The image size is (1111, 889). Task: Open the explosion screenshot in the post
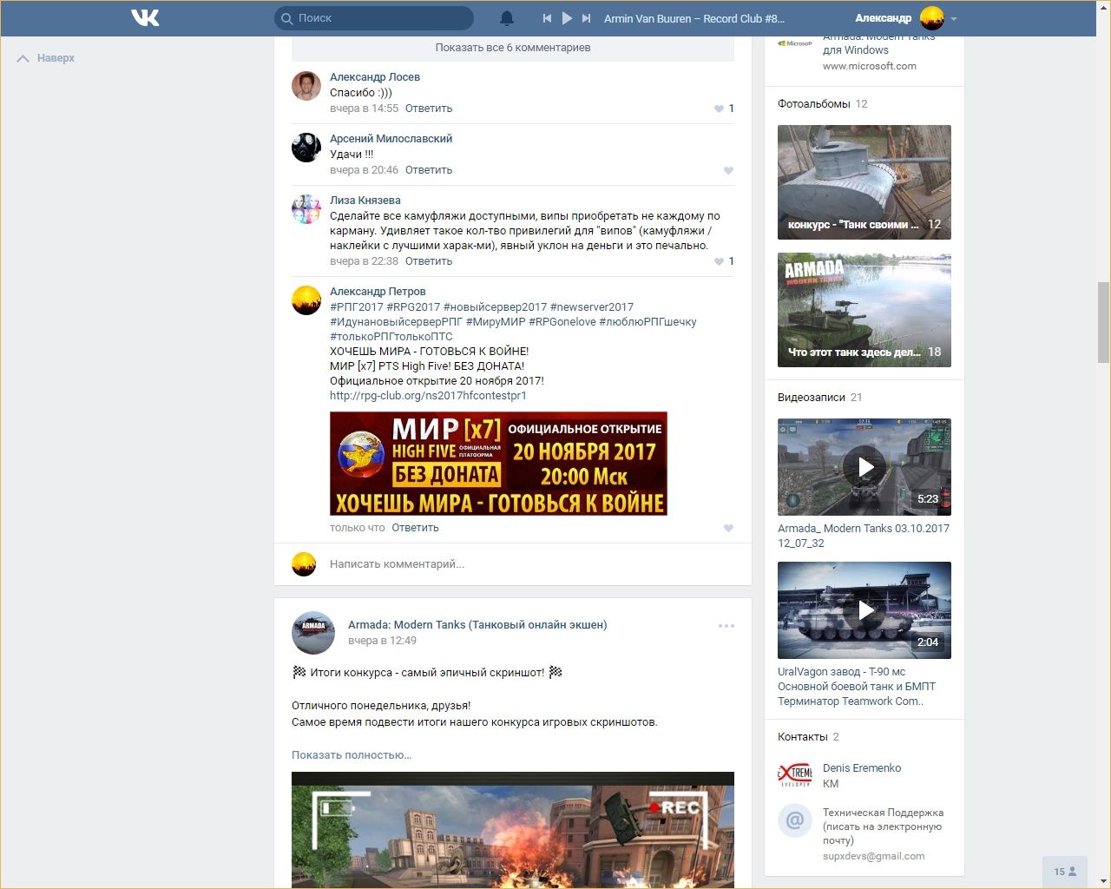513,830
